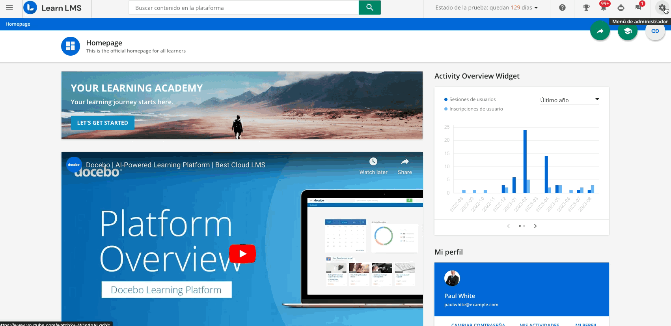Click the Activity Overview Widget title
The image size is (671, 326).
coord(477,76)
